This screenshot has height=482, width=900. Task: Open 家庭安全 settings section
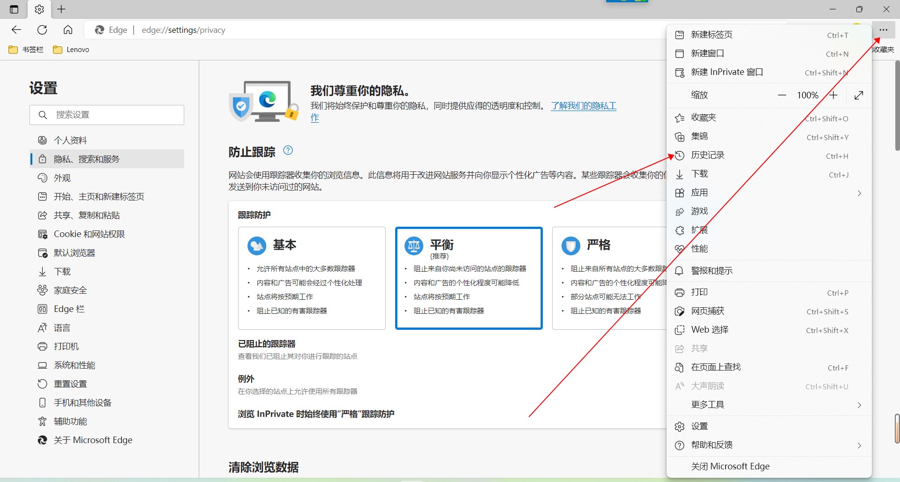pyautogui.click(x=107, y=290)
